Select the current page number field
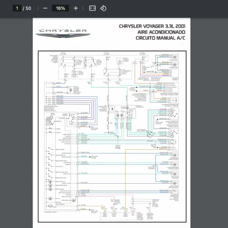 click(x=17, y=8)
